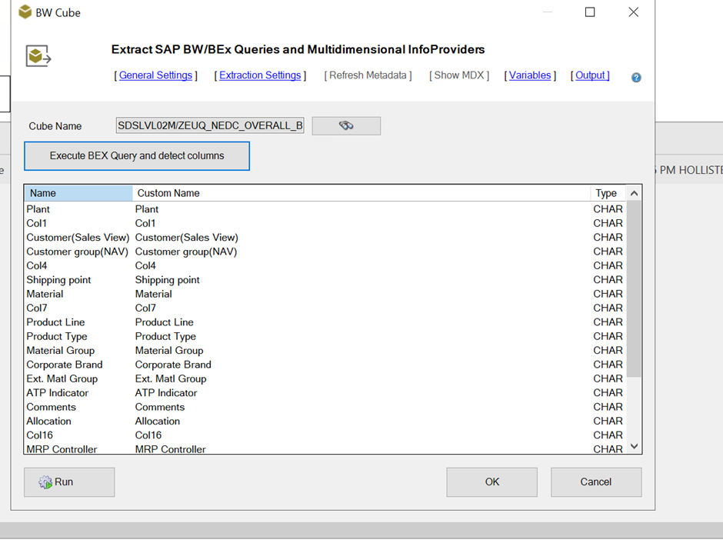Click the Custom Name cell for Comments
The image size is (723, 540).
[160, 407]
